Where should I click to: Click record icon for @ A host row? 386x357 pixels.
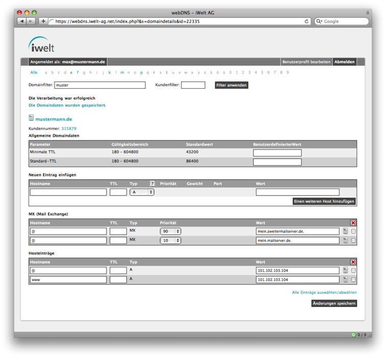345,270
